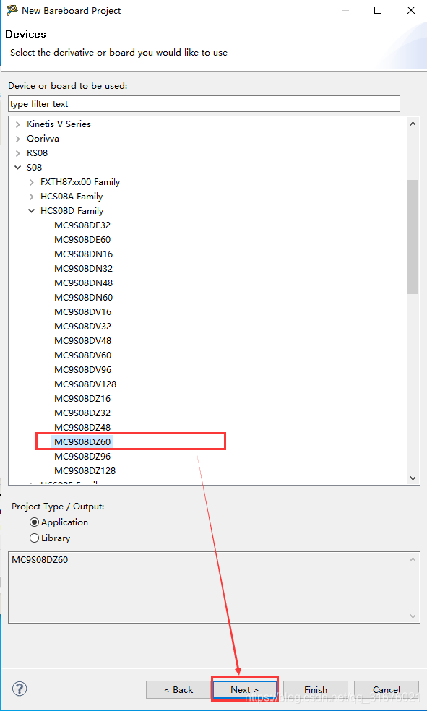
Task: Select MC9S08DV96 device
Action: (82, 371)
